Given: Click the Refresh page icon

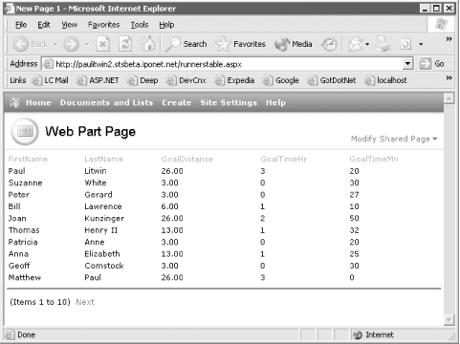Looking at the screenshot, I should [125, 44].
